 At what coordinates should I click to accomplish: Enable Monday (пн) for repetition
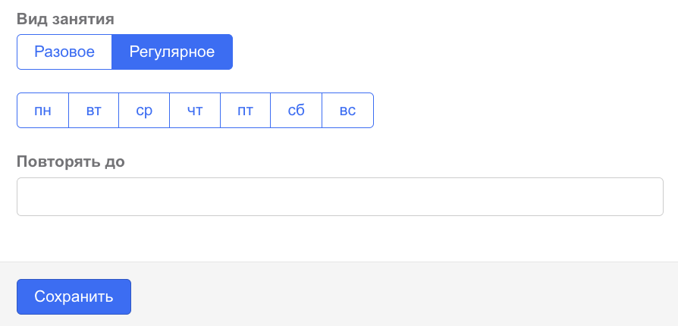(x=43, y=111)
